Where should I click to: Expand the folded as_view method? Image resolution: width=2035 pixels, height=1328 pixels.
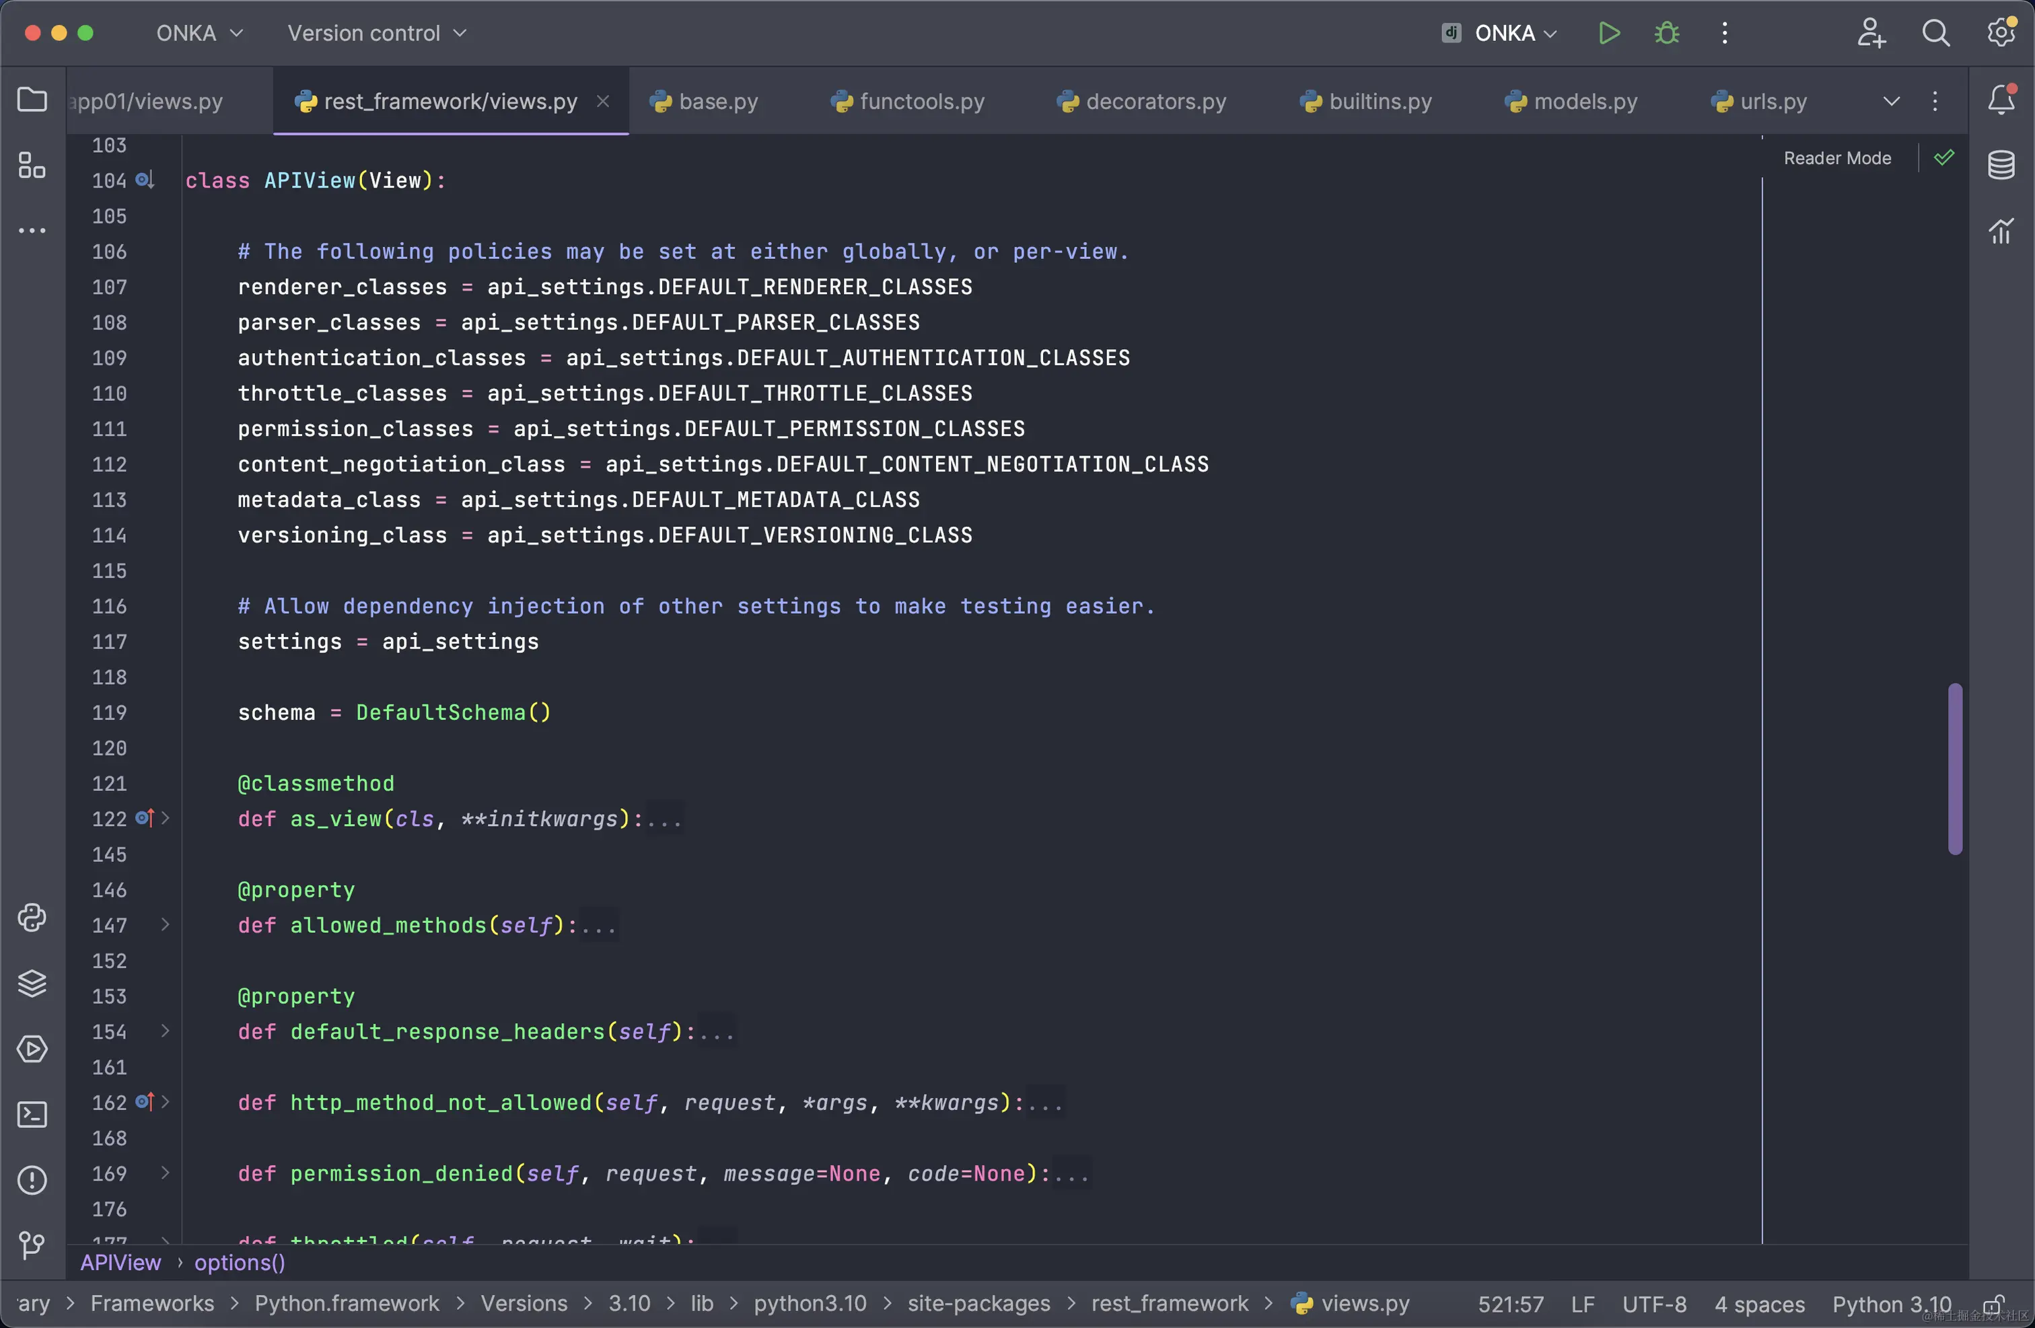click(165, 819)
